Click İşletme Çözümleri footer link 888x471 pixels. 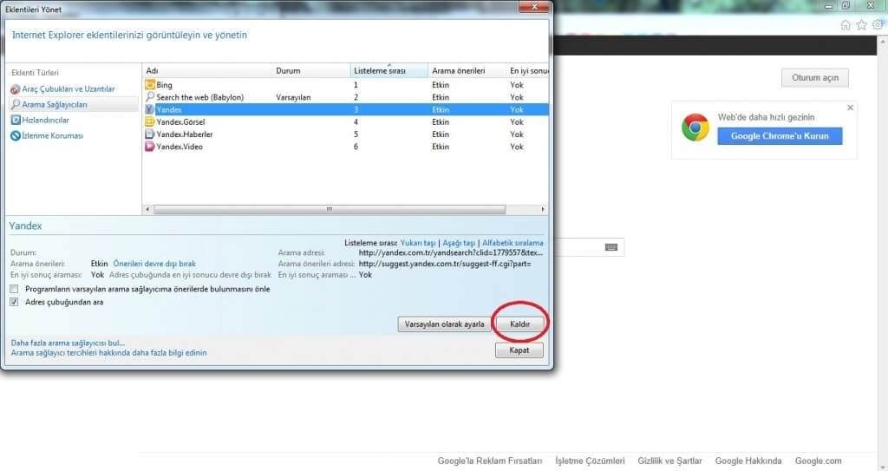590,461
